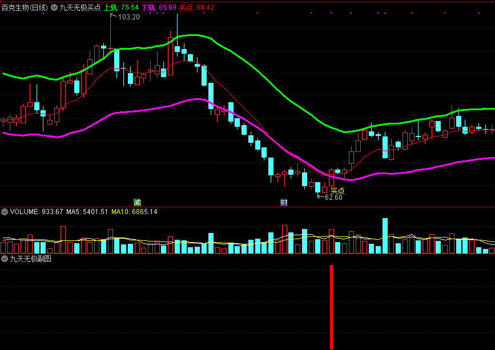The width and height of the screenshot is (495, 350).
Task: Click the 下轨: 65.69 value label
Action: point(159,7)
